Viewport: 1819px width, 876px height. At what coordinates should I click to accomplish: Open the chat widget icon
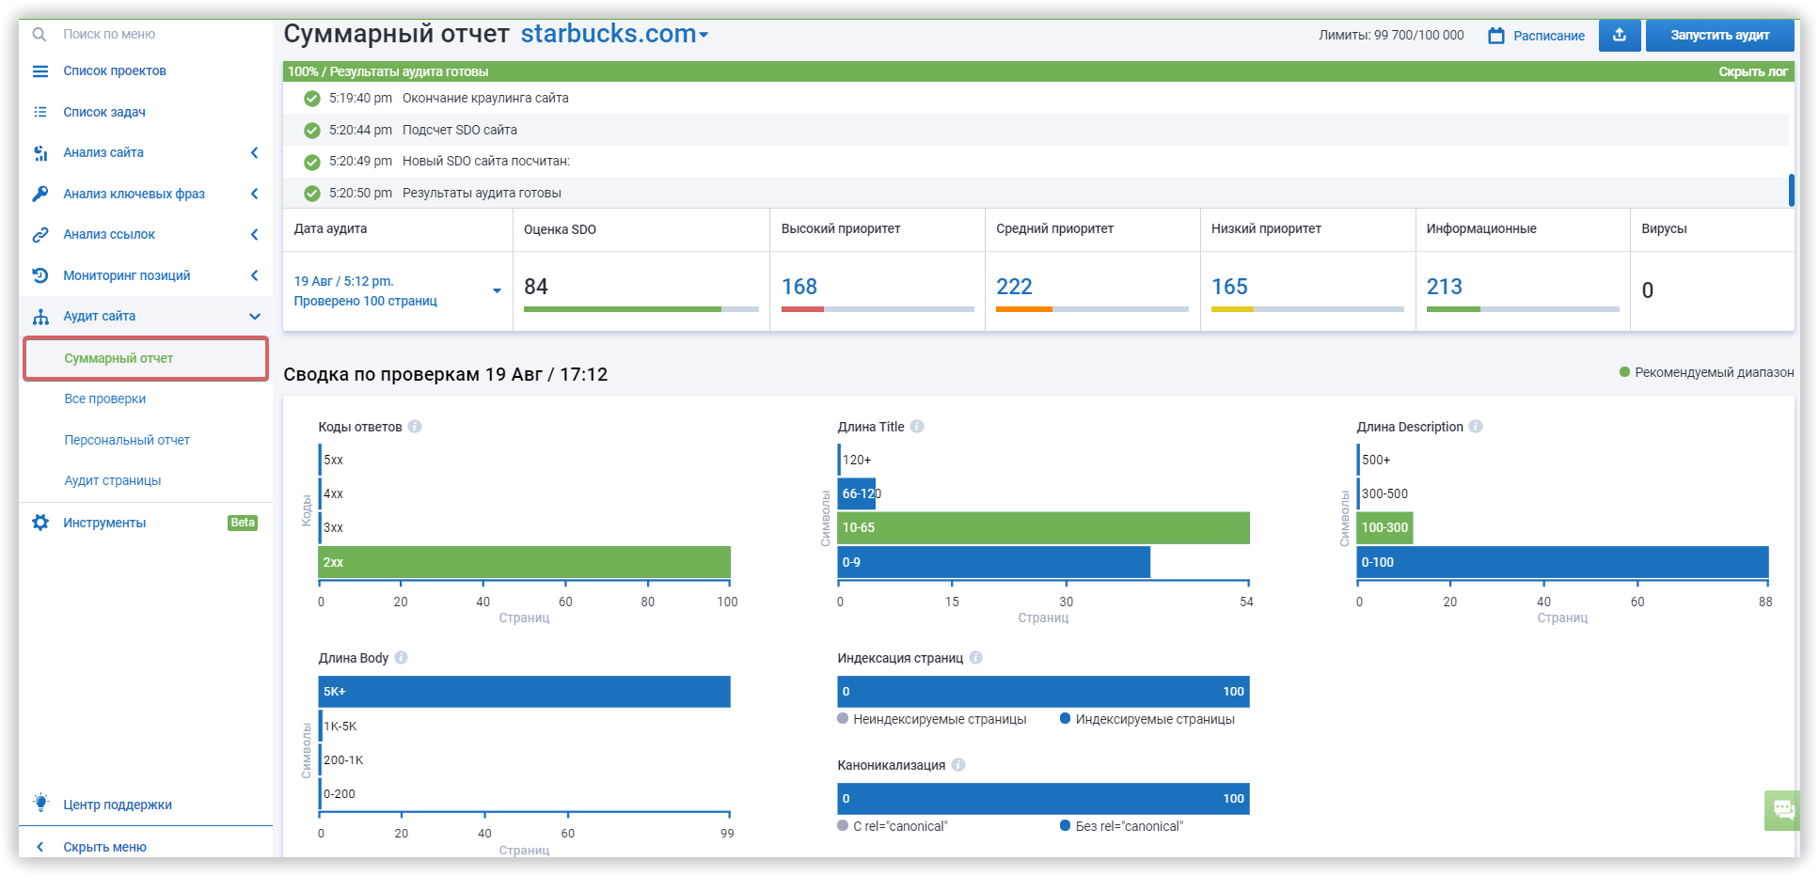[1782, 810]
